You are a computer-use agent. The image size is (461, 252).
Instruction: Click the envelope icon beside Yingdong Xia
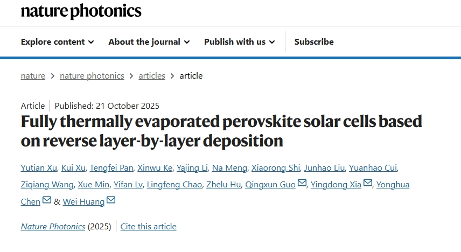pos(368,184)
